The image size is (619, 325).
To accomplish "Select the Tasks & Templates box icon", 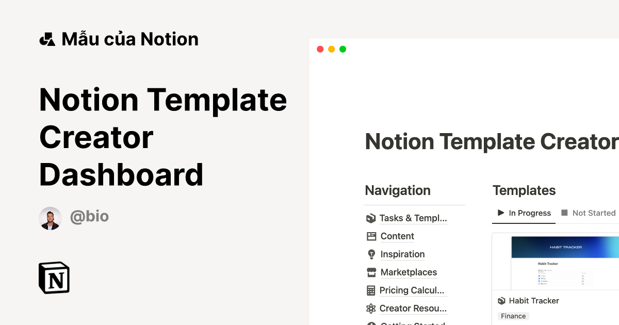I will pyautogui.click(x=370, y=218).
